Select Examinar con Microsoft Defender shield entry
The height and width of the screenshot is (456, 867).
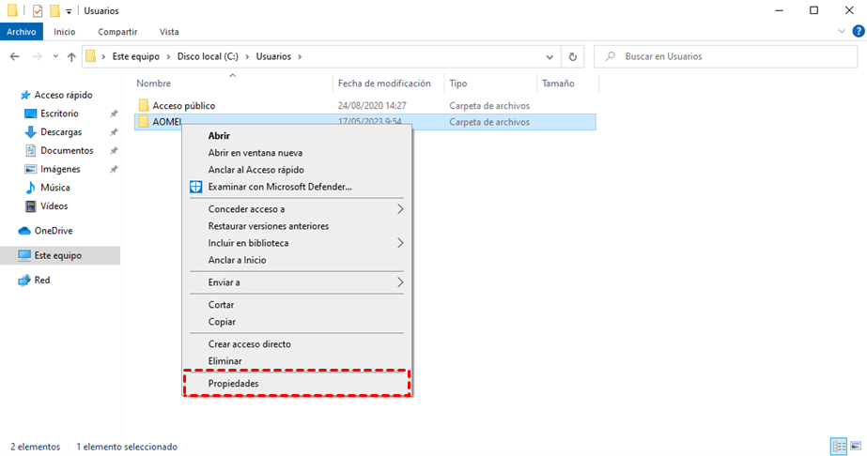[280, 187]
